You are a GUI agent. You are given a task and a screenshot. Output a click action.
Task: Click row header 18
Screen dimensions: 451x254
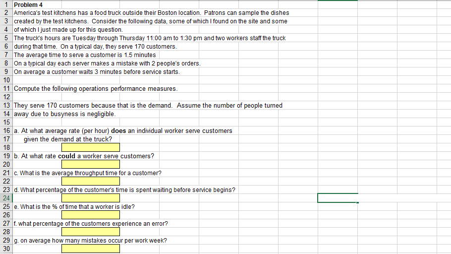[x=6, y=148]
